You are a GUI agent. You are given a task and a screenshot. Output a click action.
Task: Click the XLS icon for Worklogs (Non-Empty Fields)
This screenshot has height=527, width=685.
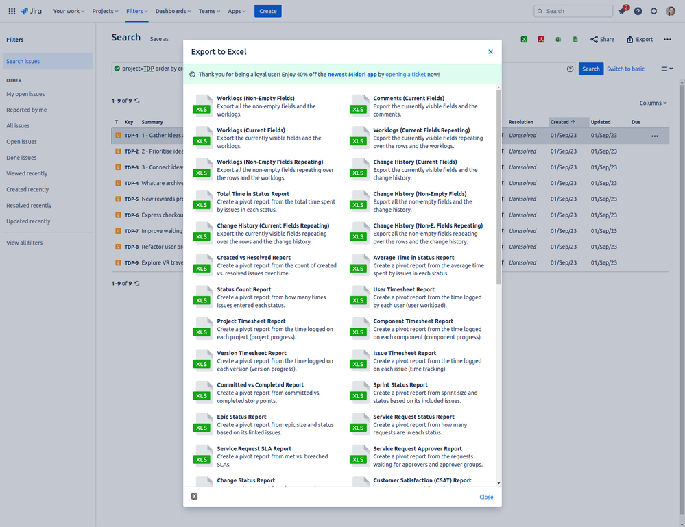(202, 106)
